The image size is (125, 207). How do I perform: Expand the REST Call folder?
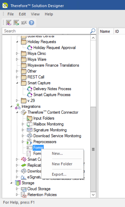pos(17,77)
